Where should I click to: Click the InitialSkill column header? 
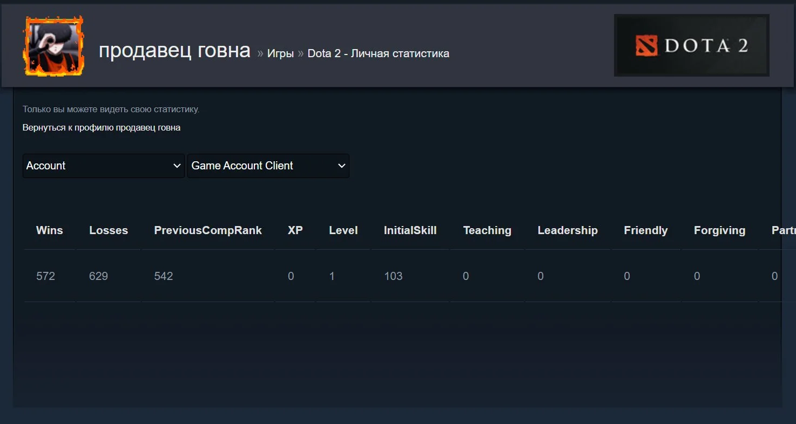(410, 230)
